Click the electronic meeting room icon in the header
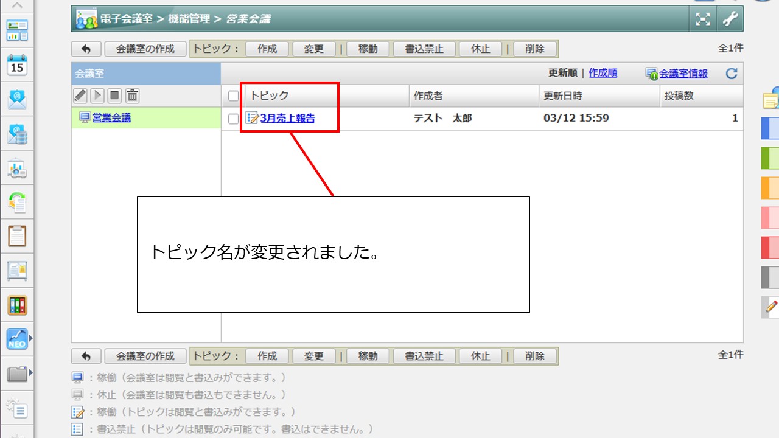Viewport: 779px width, 438px height. coord(86,19)
